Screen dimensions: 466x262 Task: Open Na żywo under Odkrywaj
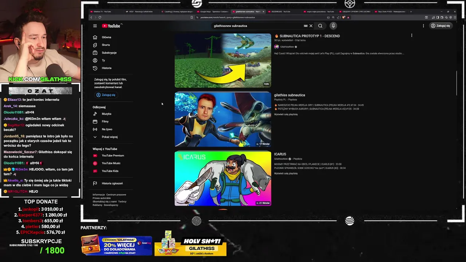click(x=107, y=129)
